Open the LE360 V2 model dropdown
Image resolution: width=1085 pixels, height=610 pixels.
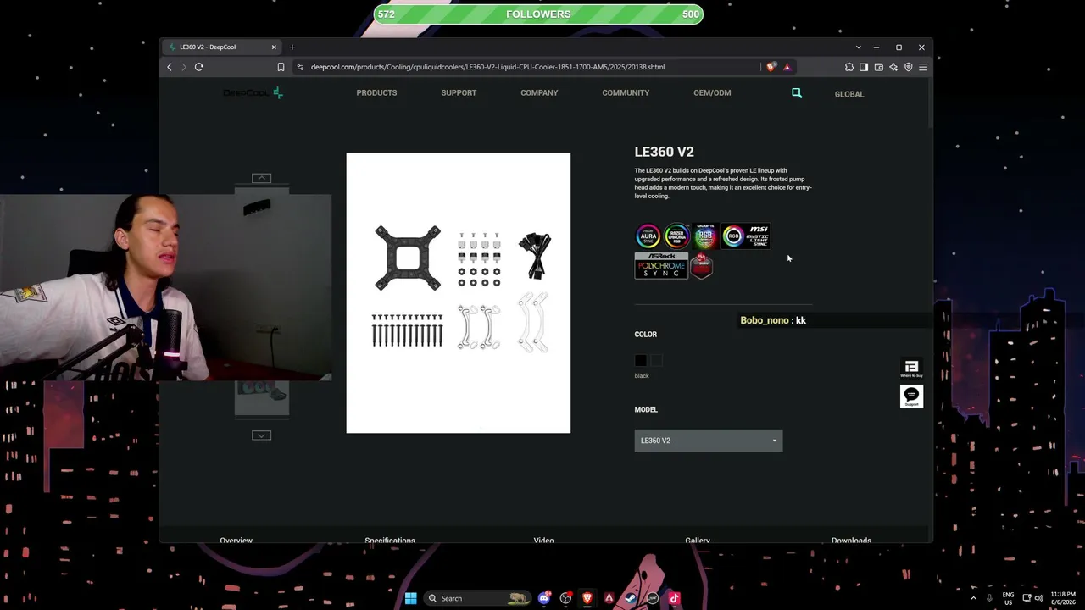(709, 441)
